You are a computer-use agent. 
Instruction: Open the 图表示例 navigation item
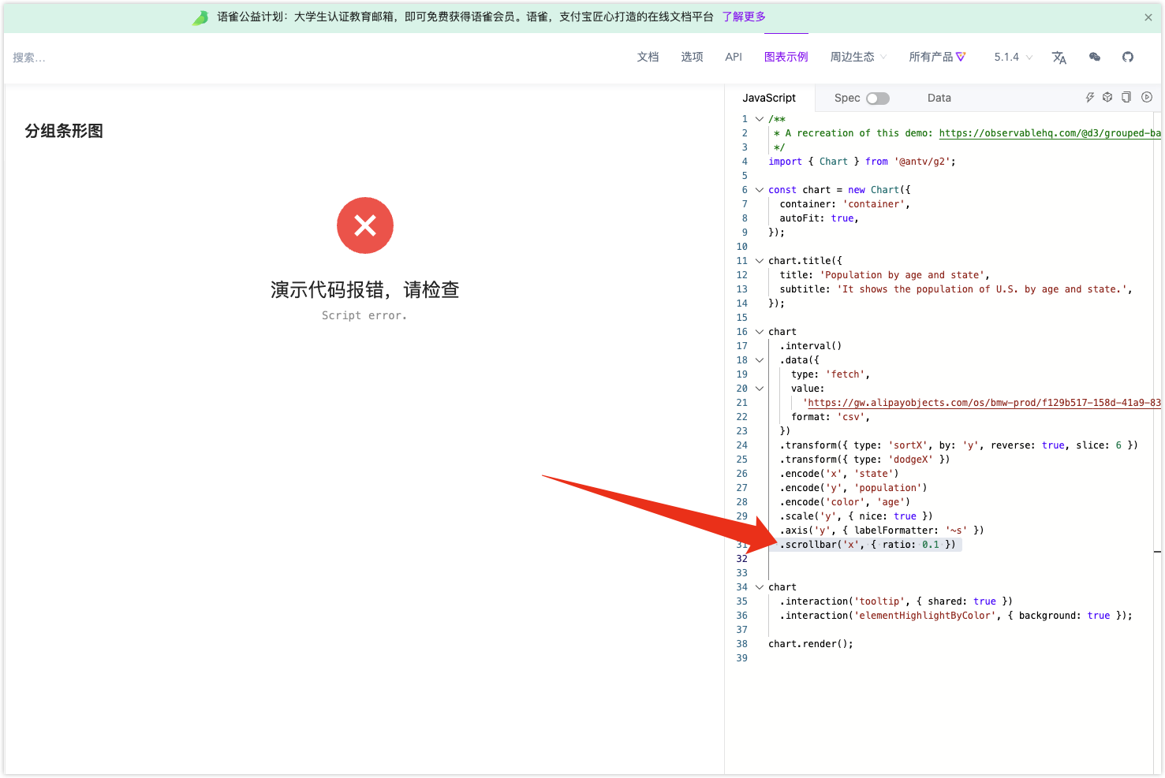coord(786,57)
